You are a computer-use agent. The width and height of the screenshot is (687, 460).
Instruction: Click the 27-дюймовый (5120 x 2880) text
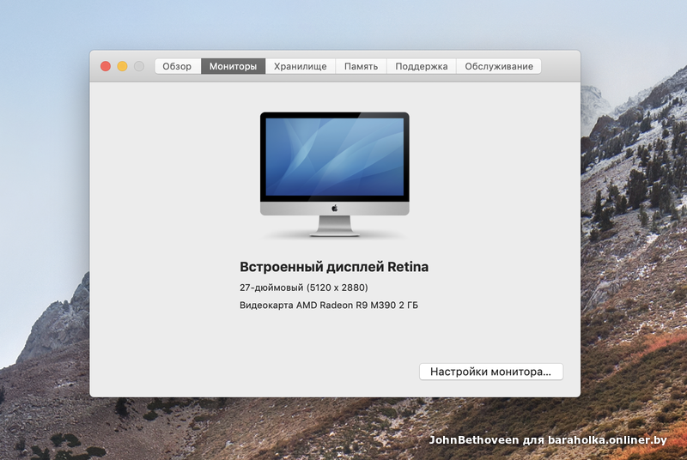(304, 287)
